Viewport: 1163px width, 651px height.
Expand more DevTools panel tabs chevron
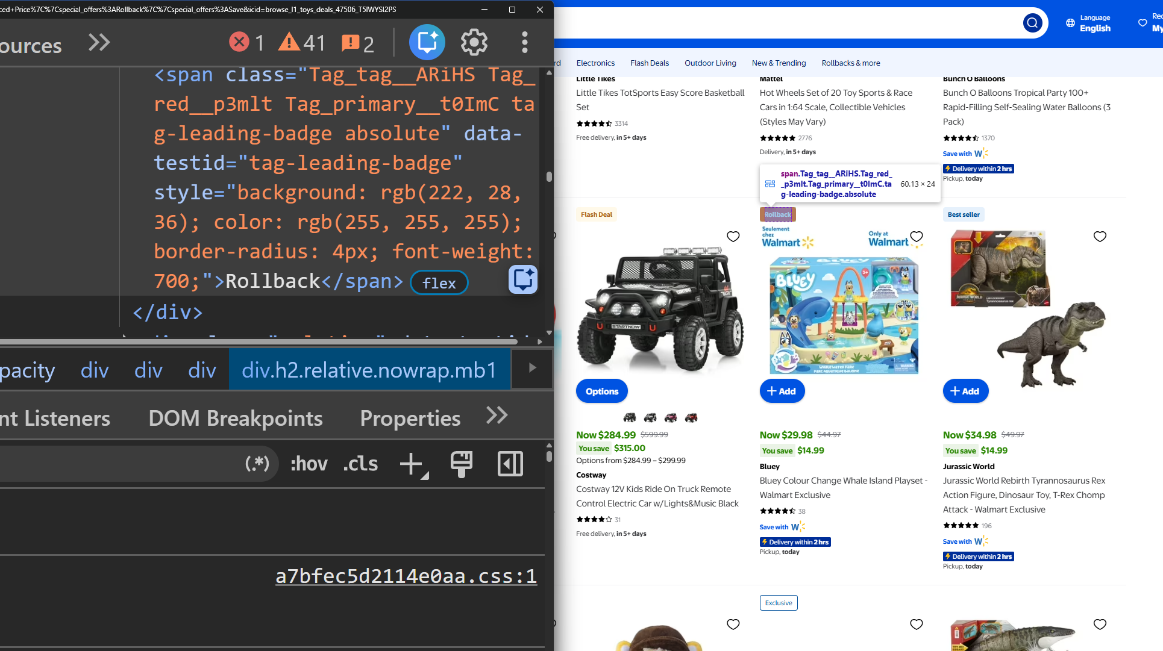point(99,42)
